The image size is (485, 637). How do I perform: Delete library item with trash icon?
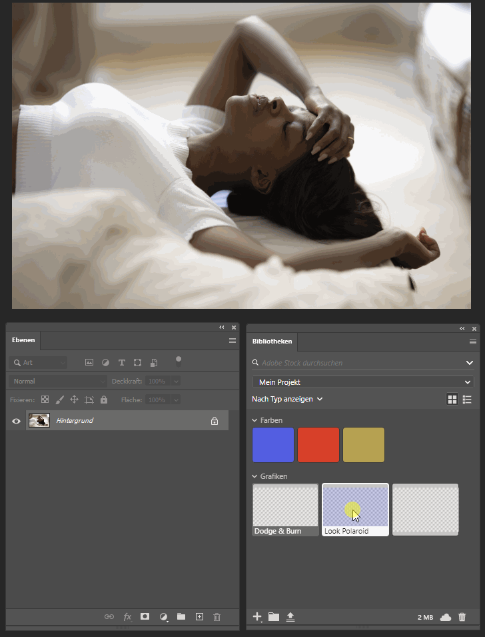[x=462, y=617]
